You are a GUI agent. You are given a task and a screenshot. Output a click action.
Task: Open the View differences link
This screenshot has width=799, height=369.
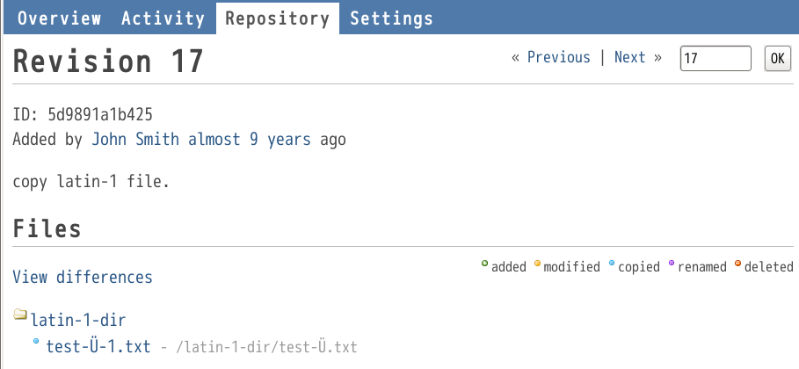coord(83,277)
